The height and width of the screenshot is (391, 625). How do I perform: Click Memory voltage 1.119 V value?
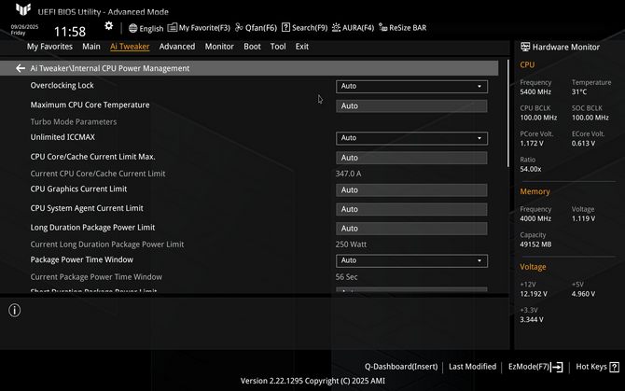[x=583, y=218]
